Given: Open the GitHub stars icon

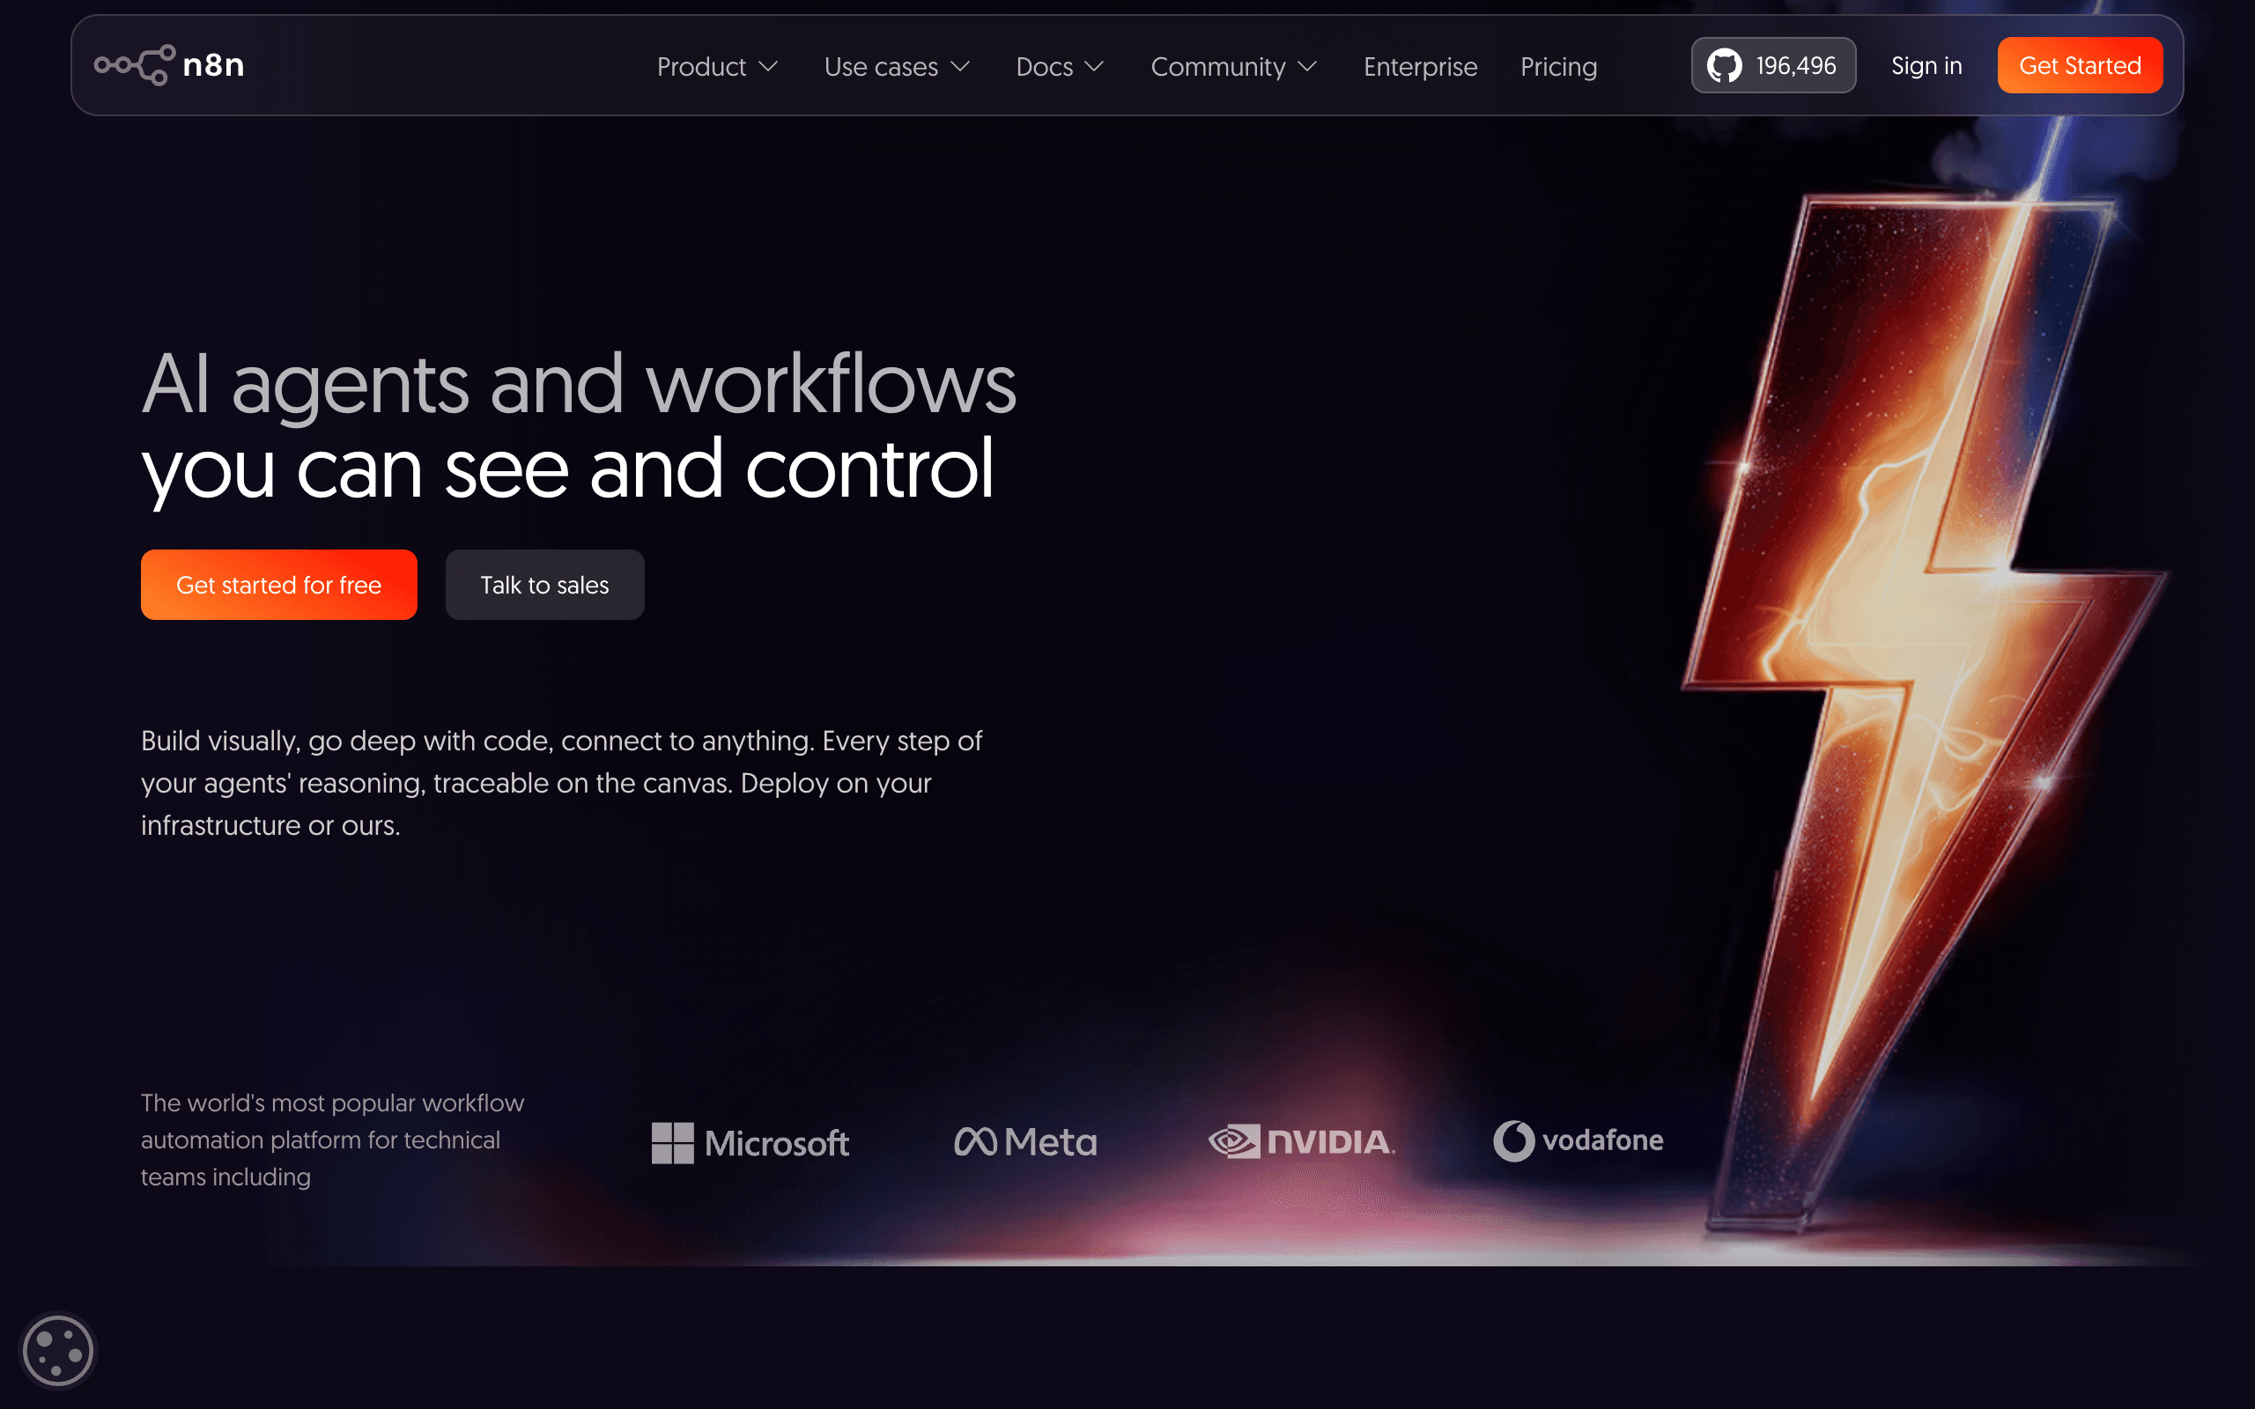Looking at the screenshot, I should tap(1724, 65).
